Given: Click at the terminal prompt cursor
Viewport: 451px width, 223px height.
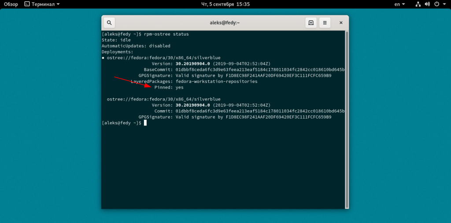Looking at the screenshot, I should point(145,123).
